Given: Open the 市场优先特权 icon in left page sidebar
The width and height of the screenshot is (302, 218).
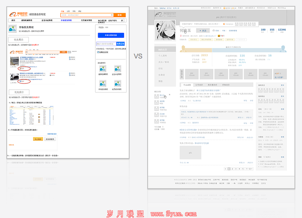Looking at the screenshot, I should coord(103,83).
